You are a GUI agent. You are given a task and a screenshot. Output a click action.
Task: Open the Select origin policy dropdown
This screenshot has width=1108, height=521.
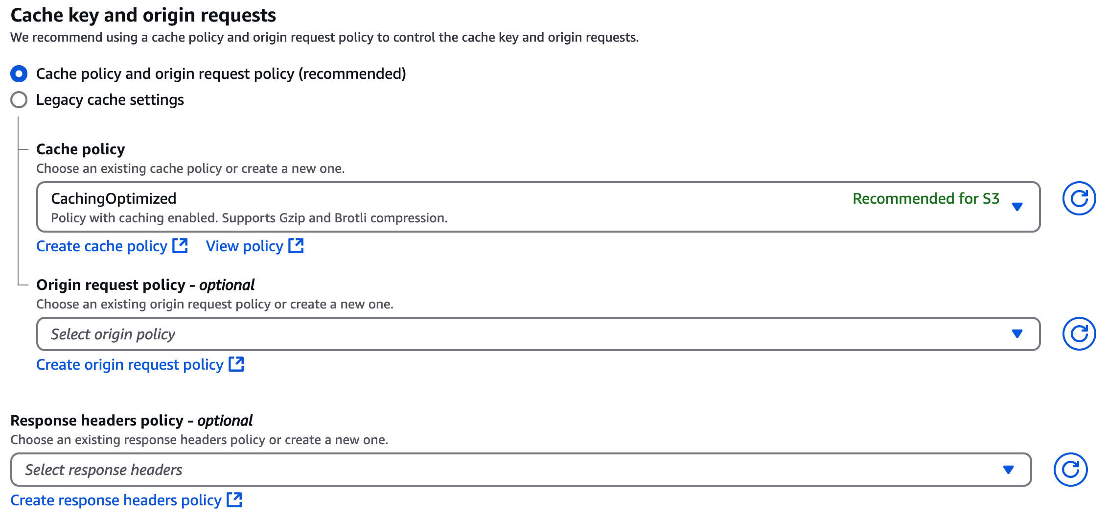click(538, 334)
